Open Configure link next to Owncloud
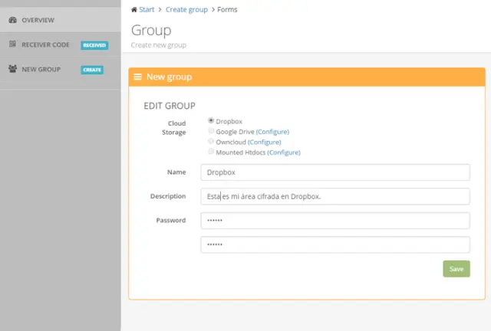The image size is (491, 331). pos(264,143)
